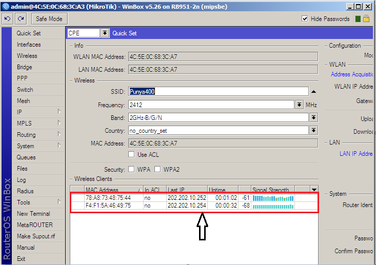Expand the Routing submenu arrow
The height and width of the screenshot is (265, 376).
click(59, 134)
